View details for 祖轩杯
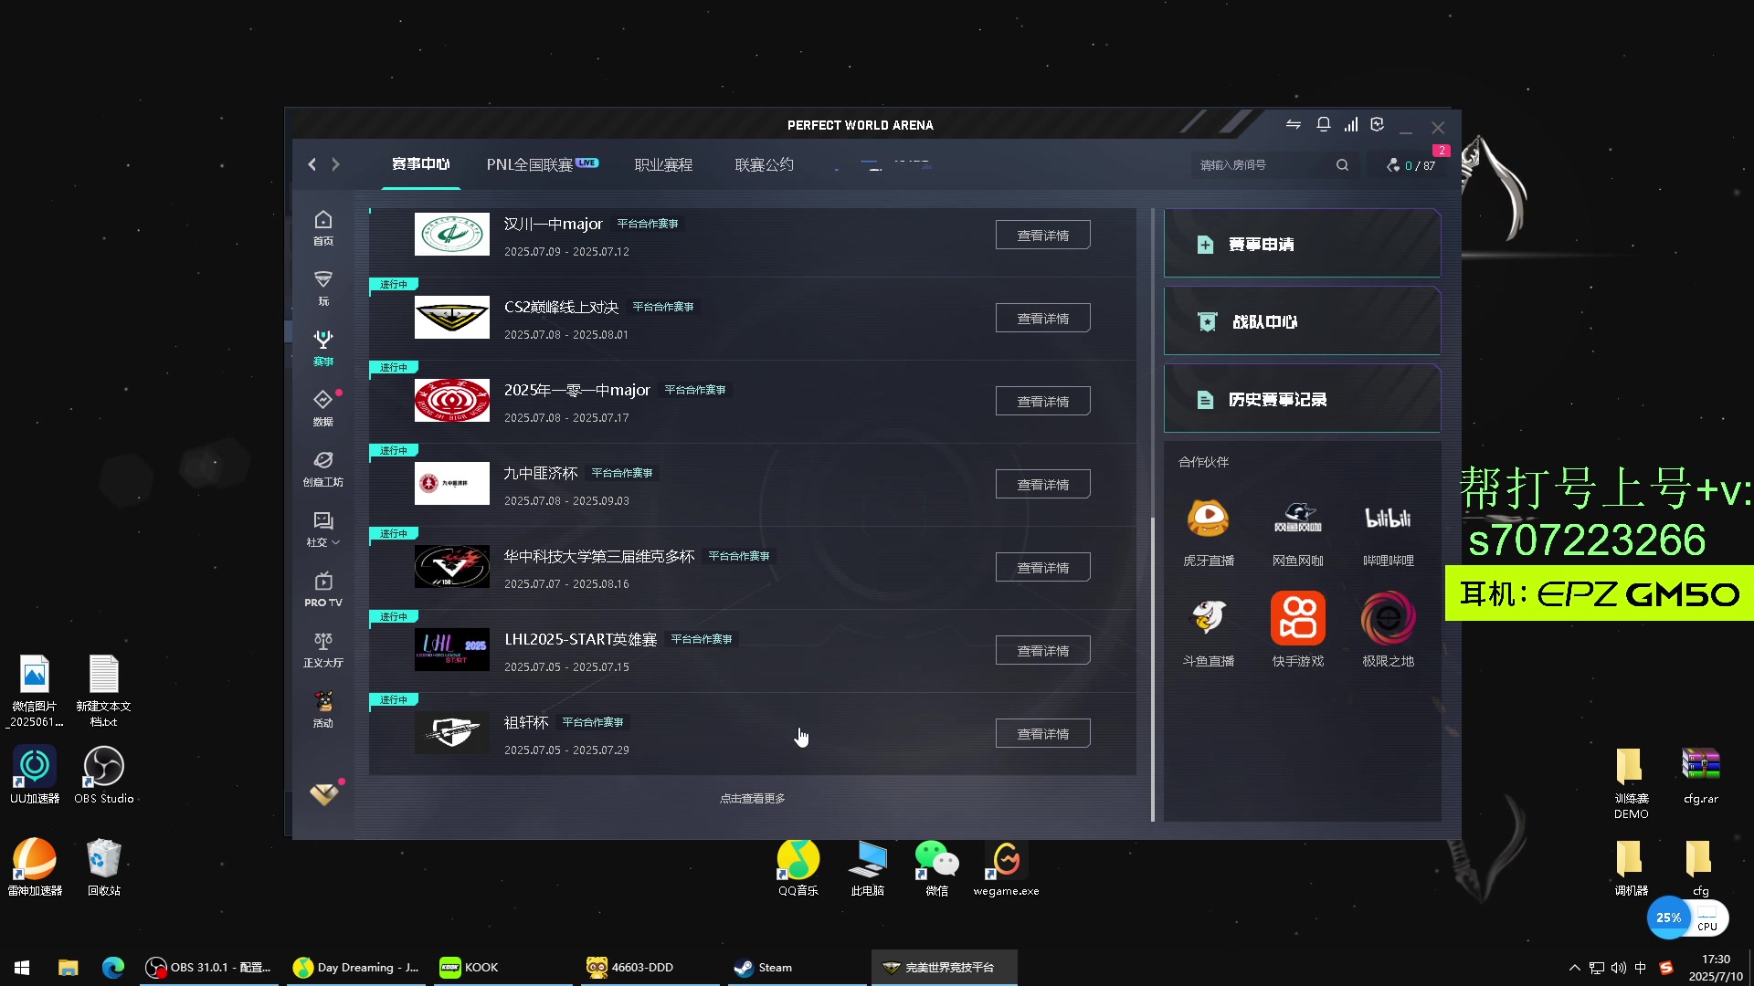This screenshot has height=986, width=1754. pos(1042,734)
